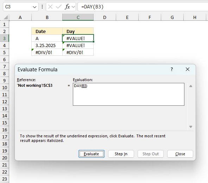208x183 pixels.
Task: Select row 23 header
Action: pyautogui.click(x=4, y=179)
